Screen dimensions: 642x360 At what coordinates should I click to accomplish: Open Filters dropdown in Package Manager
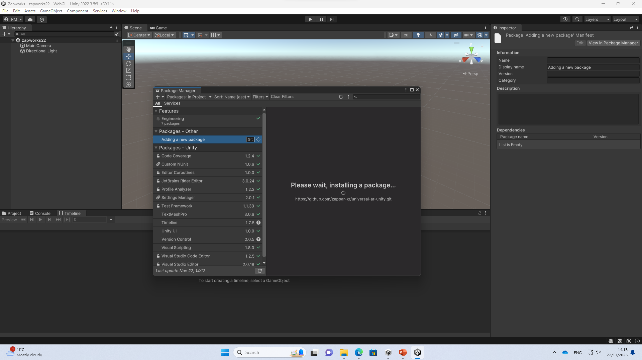[x=260, y=97]
